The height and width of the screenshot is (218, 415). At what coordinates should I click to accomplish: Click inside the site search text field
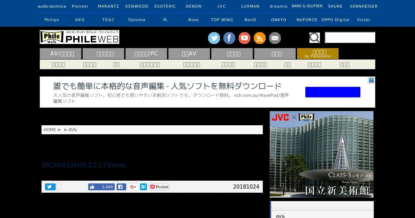point(350,37)
